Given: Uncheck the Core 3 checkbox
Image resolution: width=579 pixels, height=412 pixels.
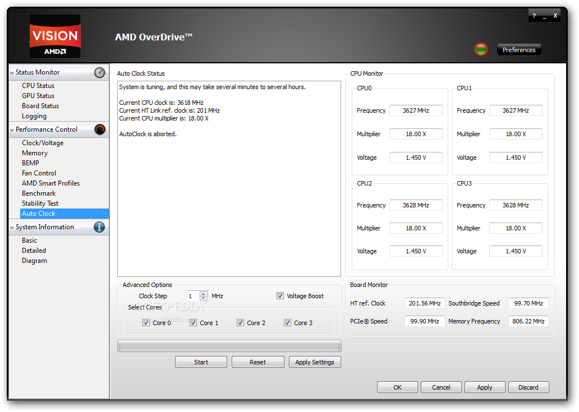Looking at the screenshot, I should [x=287, y=323].
